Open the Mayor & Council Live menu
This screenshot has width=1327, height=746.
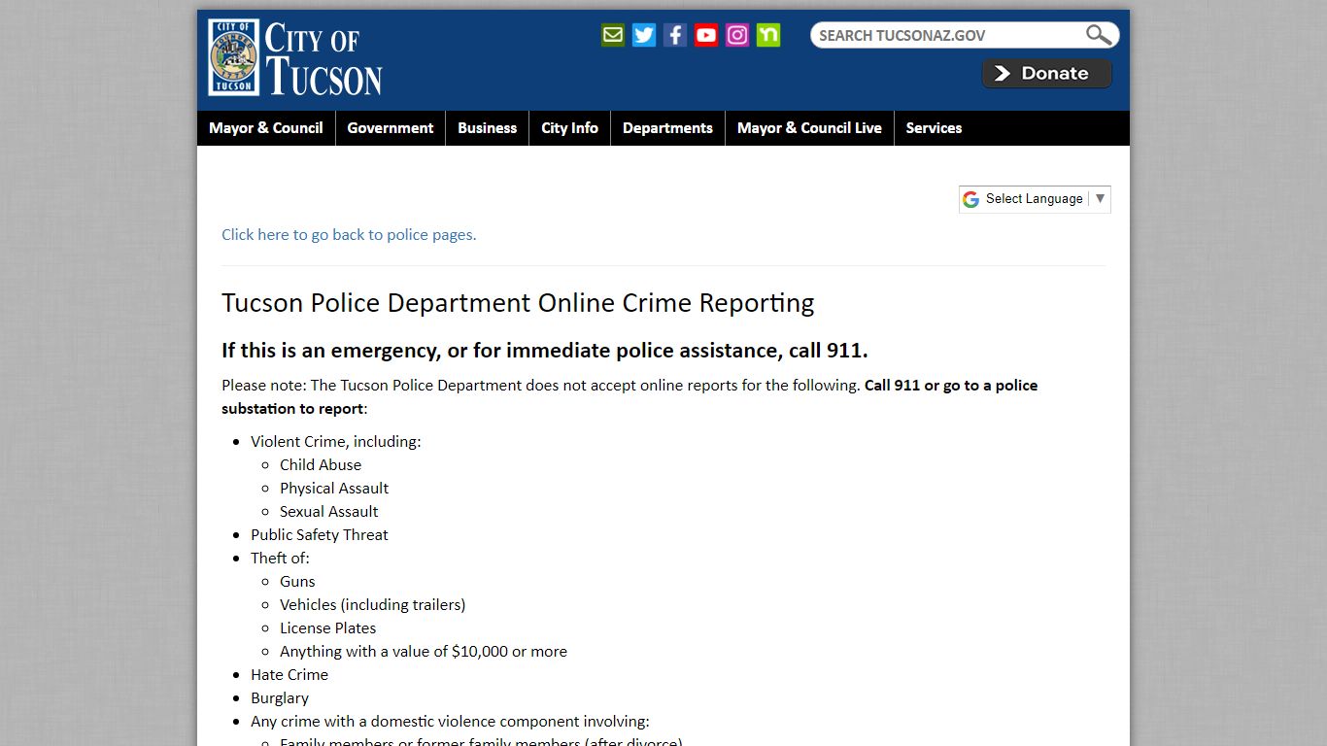(809, 128)
